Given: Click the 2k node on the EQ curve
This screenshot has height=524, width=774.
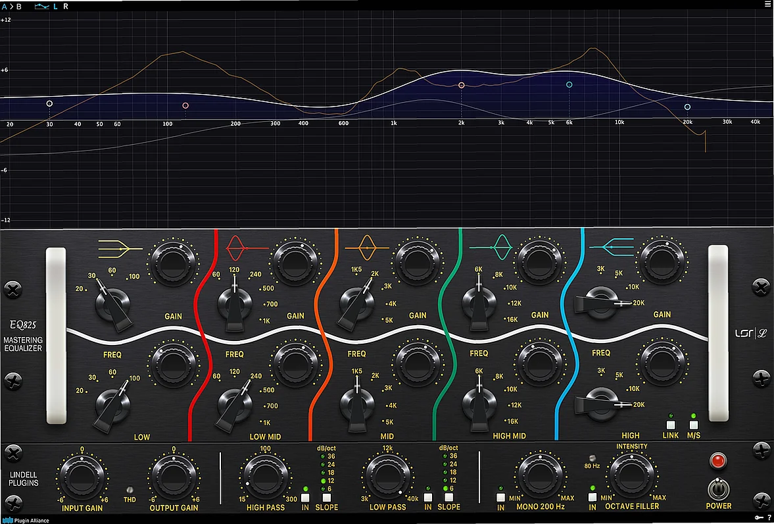Looking at the screenshot, I should tap(461, 84).
